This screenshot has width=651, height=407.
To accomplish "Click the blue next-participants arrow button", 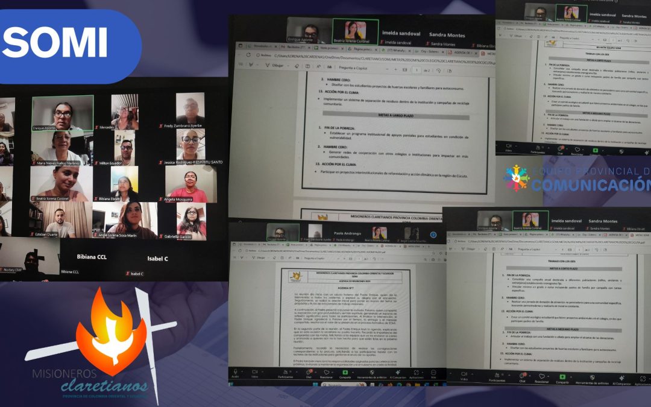I will point(432,235).
